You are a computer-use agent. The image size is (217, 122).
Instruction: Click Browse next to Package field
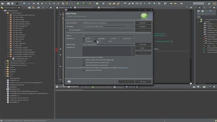[143, 26]
